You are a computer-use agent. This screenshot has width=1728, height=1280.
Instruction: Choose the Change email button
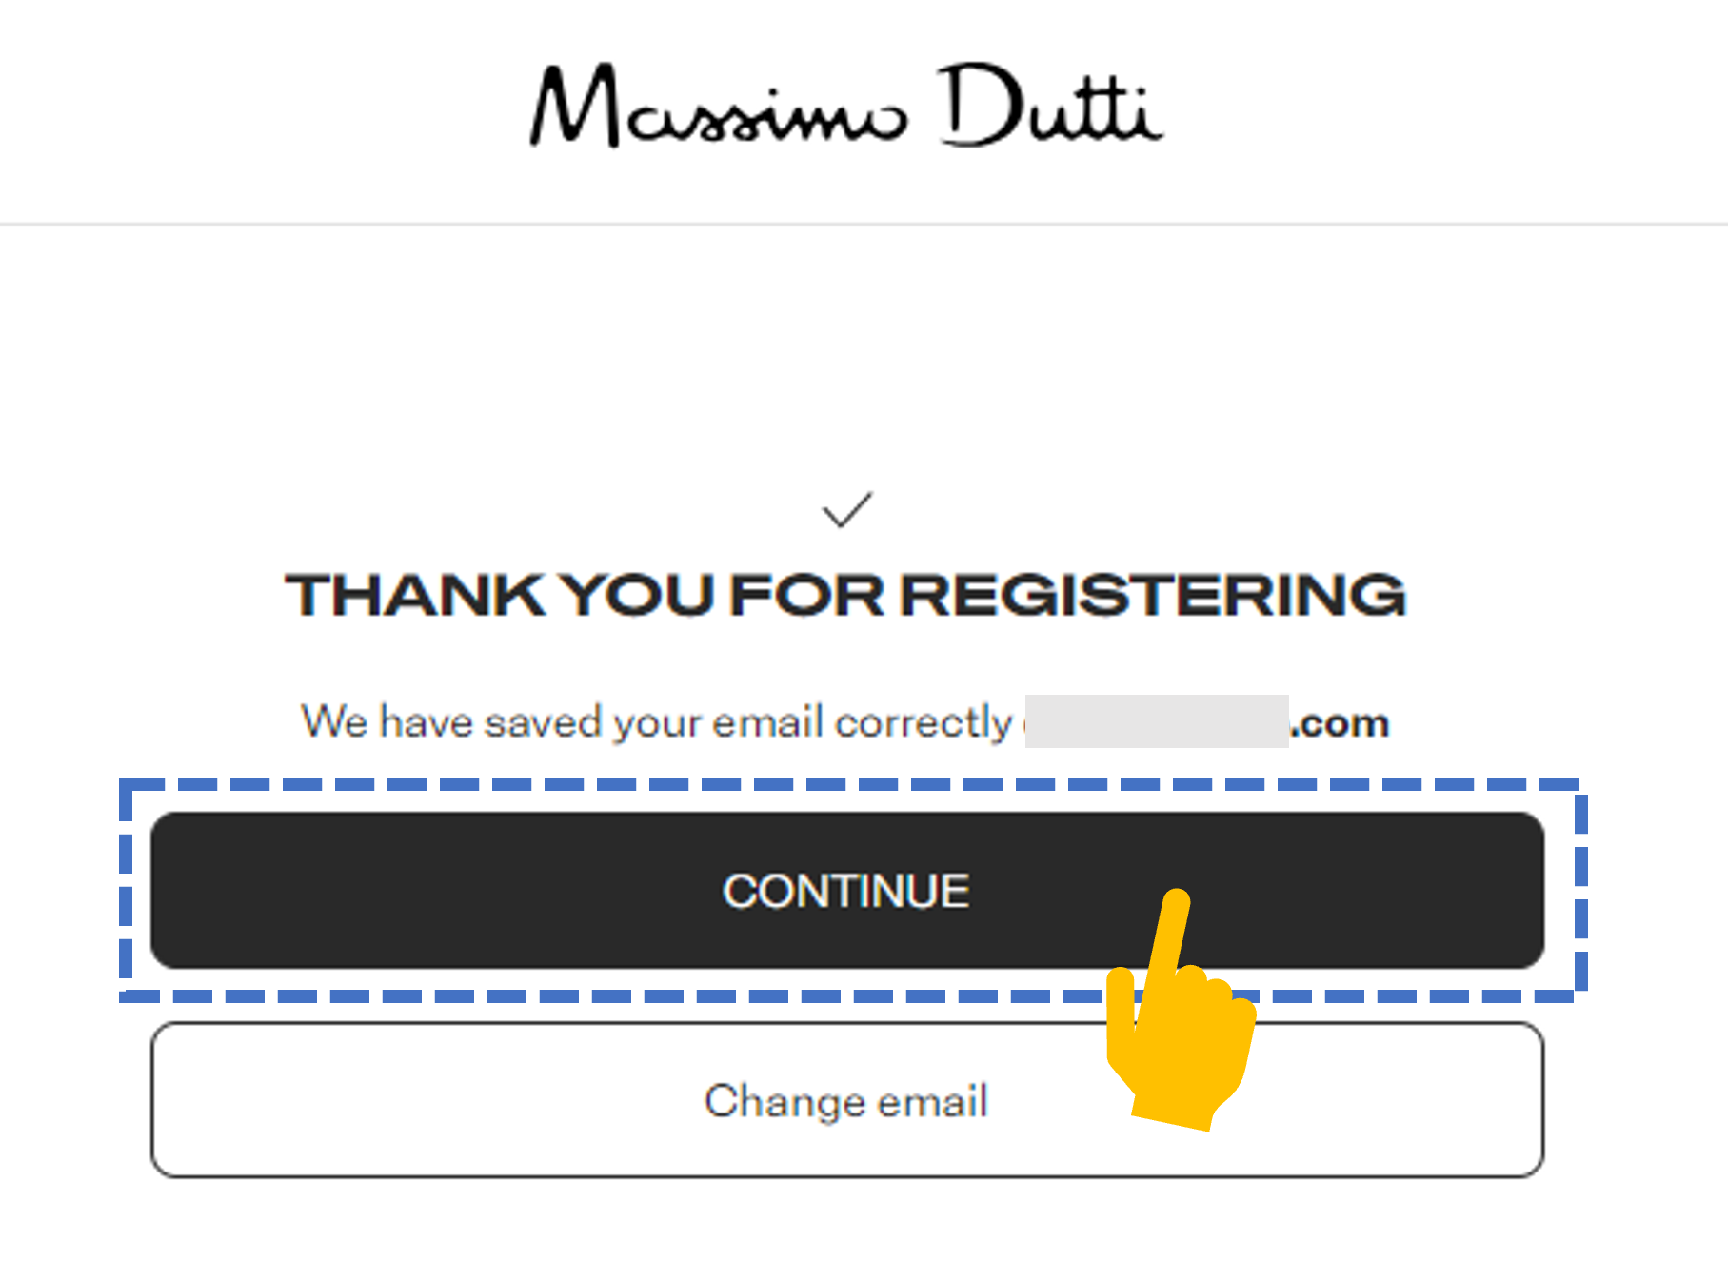(x=847, y=1100)
